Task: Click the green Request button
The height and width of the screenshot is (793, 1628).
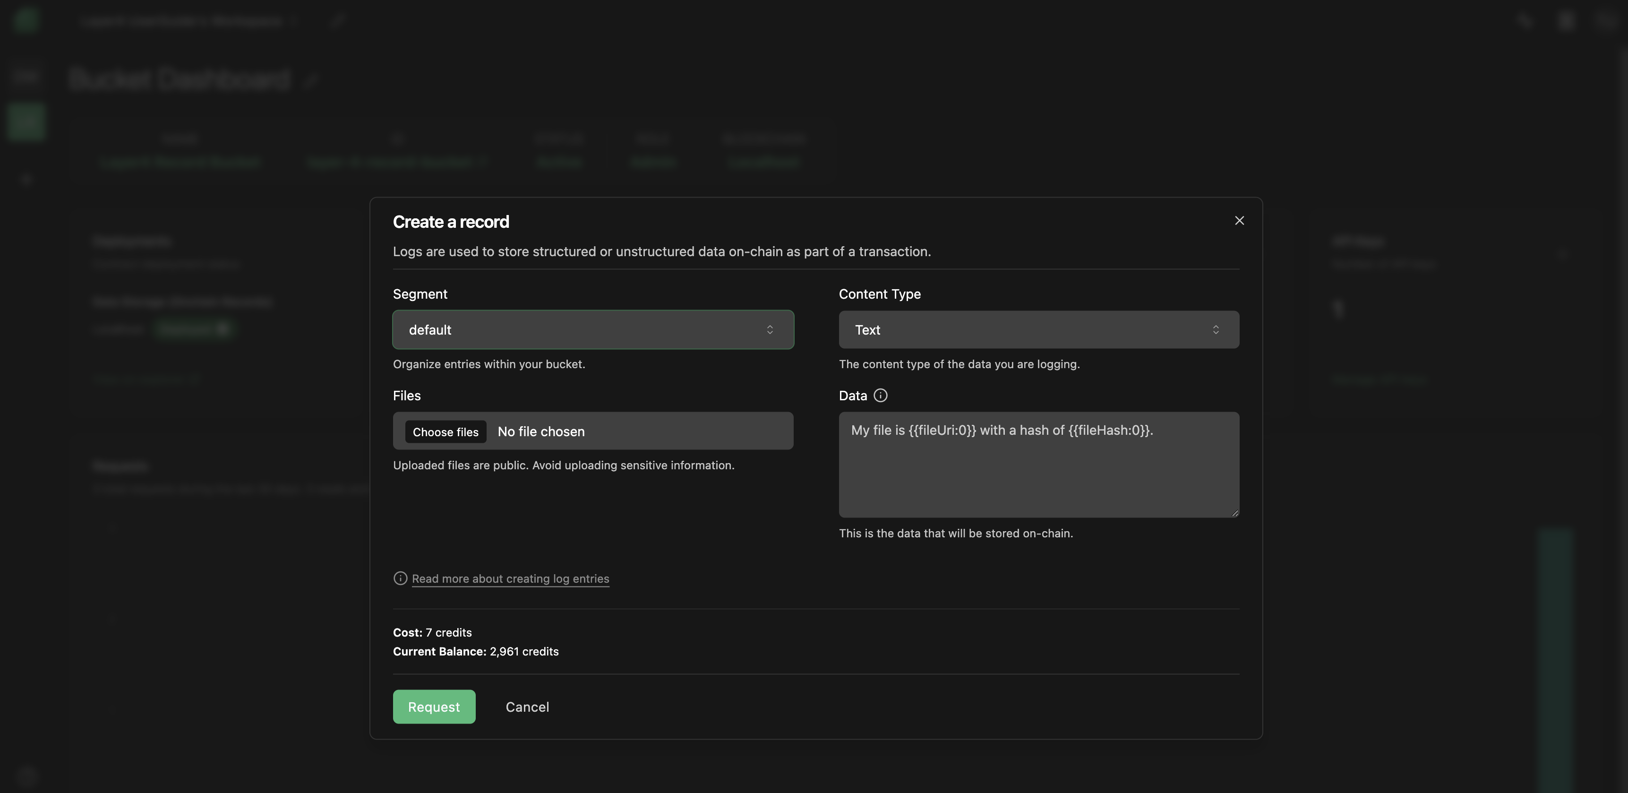Action: click(434, 707)
